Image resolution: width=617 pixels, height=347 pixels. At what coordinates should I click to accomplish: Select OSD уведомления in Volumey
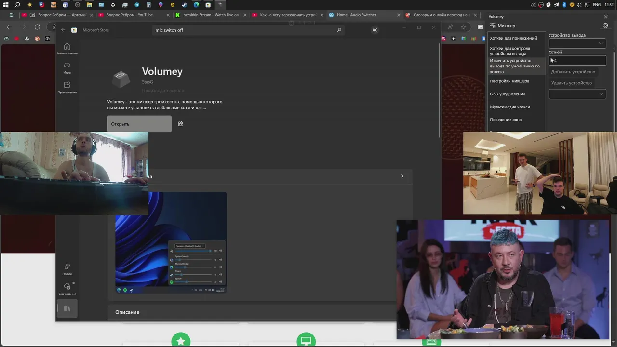516,94
